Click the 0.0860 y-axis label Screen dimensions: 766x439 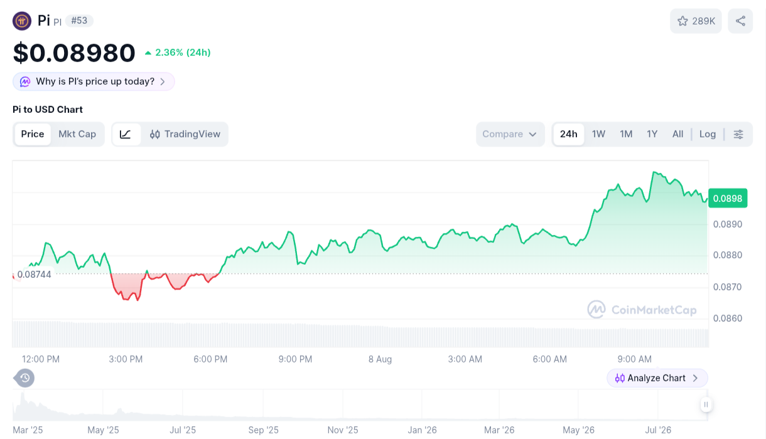(x=728, y=319)
